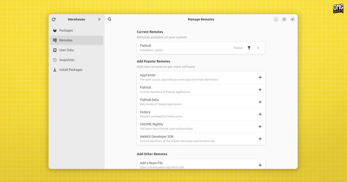The height and width of the screenshot is (182, 347).
Task: Click the lowercase flathub remote name
Action: tap(238, 48)
